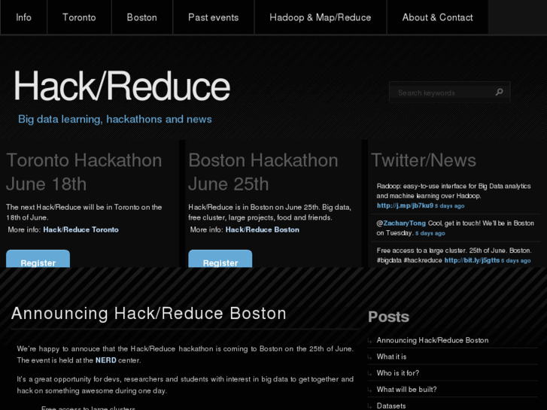Open Hadoop & Map/Reduce menu
Viewport: 547px width, 410px height.
coord(321,17)
